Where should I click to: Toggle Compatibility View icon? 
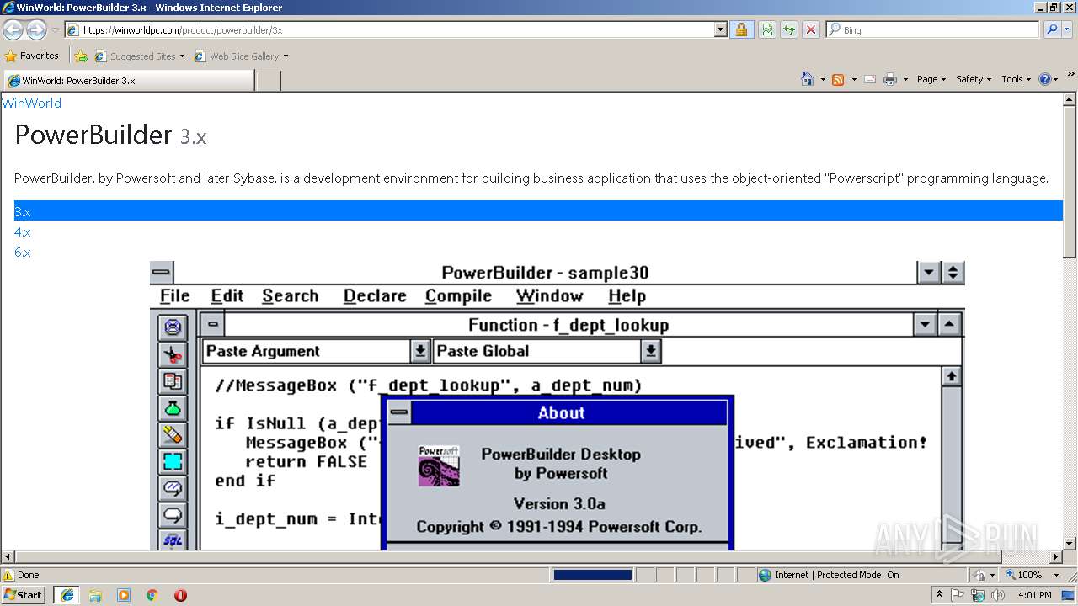coord(767,29)
